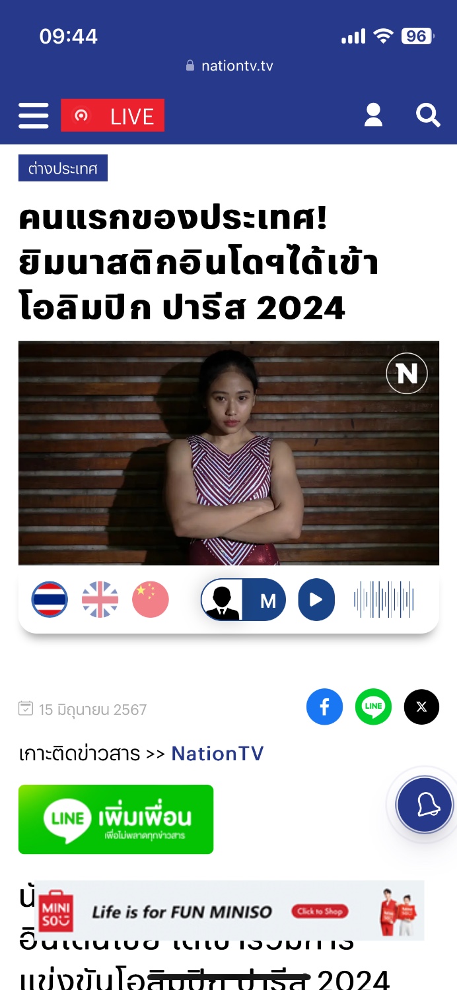Switch audio language to Thai flag

[50, 599]
